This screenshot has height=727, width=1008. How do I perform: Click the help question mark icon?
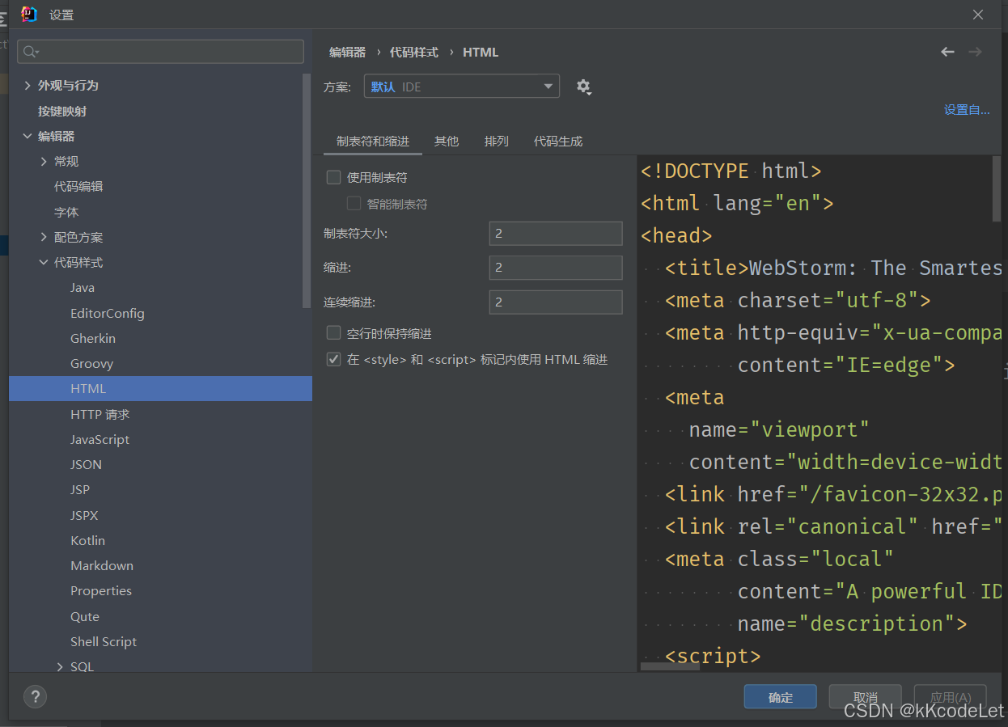pyautogui.click(x=35, y=696)
